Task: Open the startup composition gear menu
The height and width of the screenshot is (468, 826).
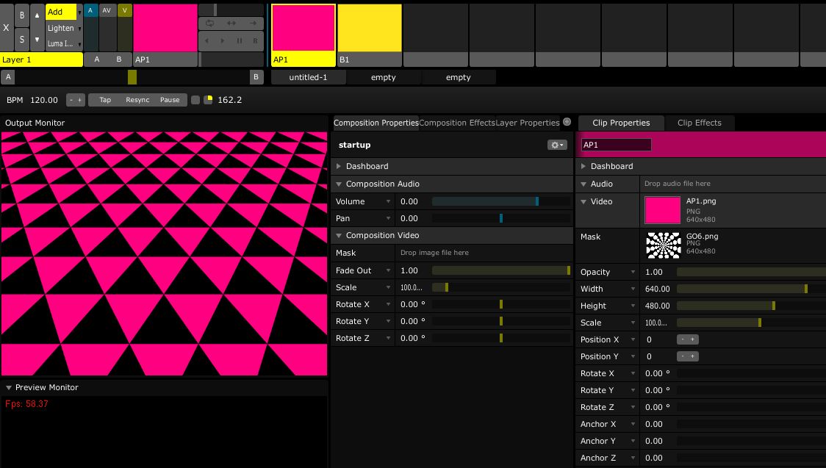Action: pyautogui.click(x=557, y=145)
